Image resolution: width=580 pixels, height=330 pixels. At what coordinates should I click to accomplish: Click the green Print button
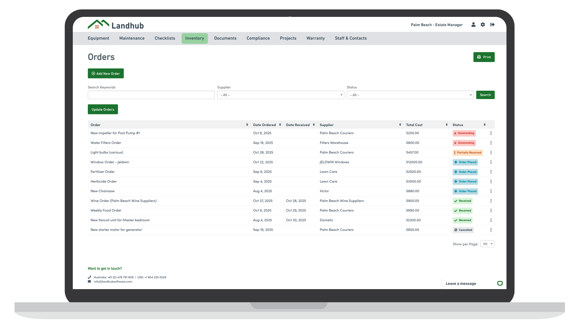(x=484, y=57)
